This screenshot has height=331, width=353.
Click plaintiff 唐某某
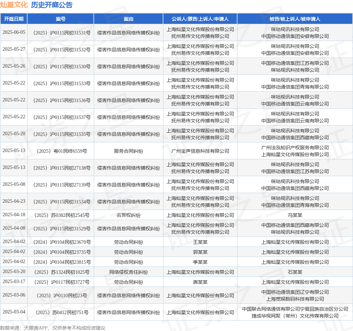click(200, 282)
